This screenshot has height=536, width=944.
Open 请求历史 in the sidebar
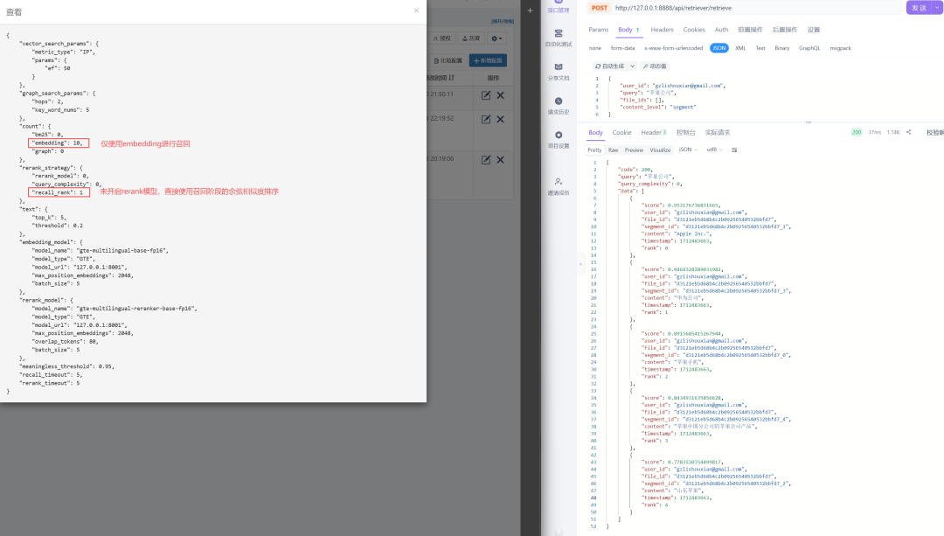click(559, 106)
